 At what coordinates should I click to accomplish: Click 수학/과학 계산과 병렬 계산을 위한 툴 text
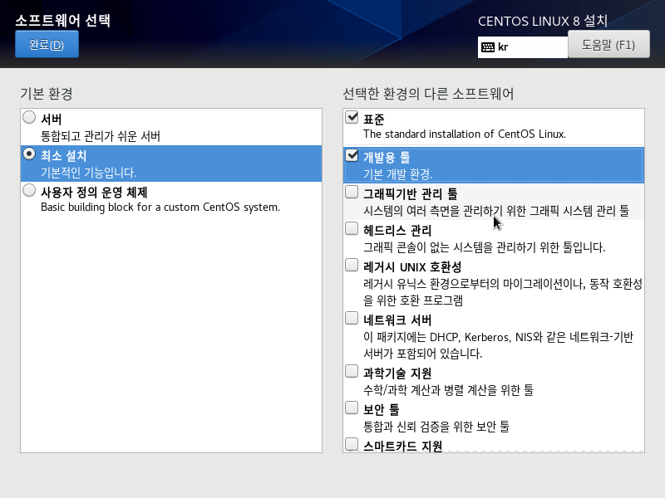(448, 389)
